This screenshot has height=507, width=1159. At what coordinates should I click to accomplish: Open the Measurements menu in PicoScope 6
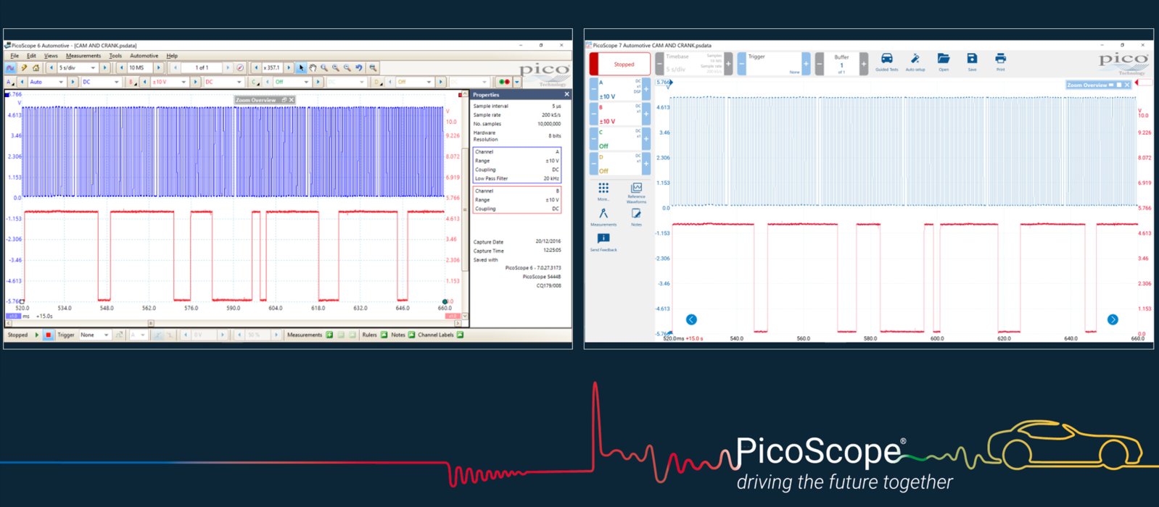coord(83,56)
